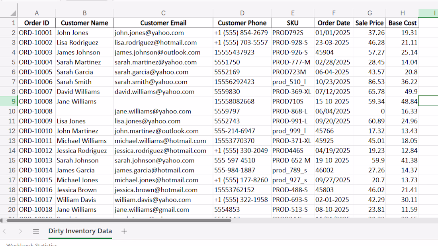Viewport: 438px width, 246px height.
Task: Select cell containing ORD-10005
Action: tap(37, 72)
